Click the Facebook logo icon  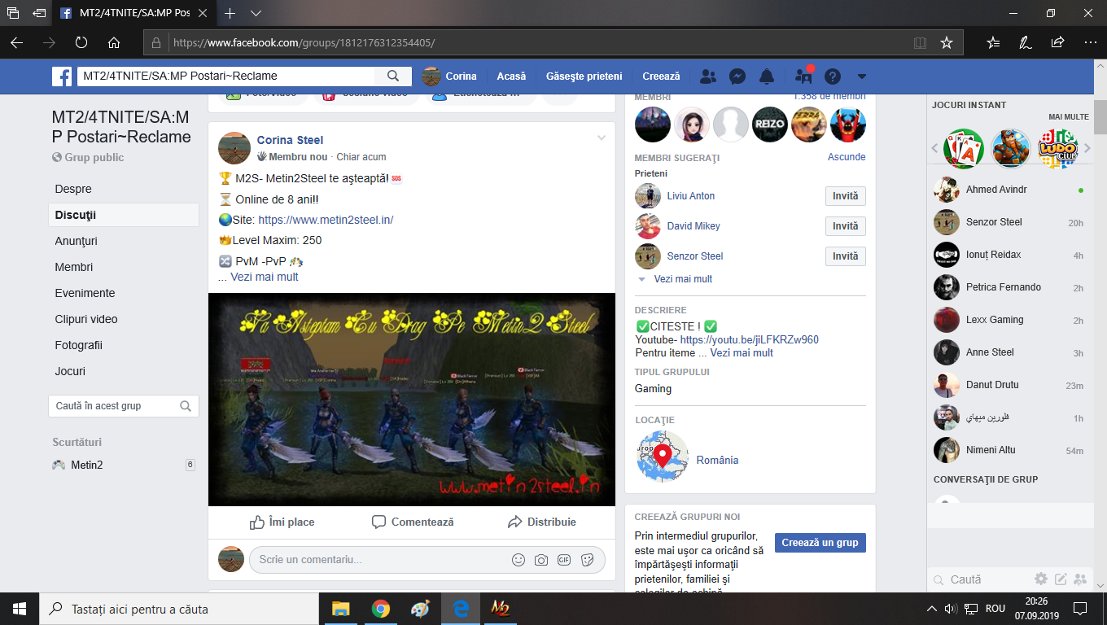pos(63,76)
